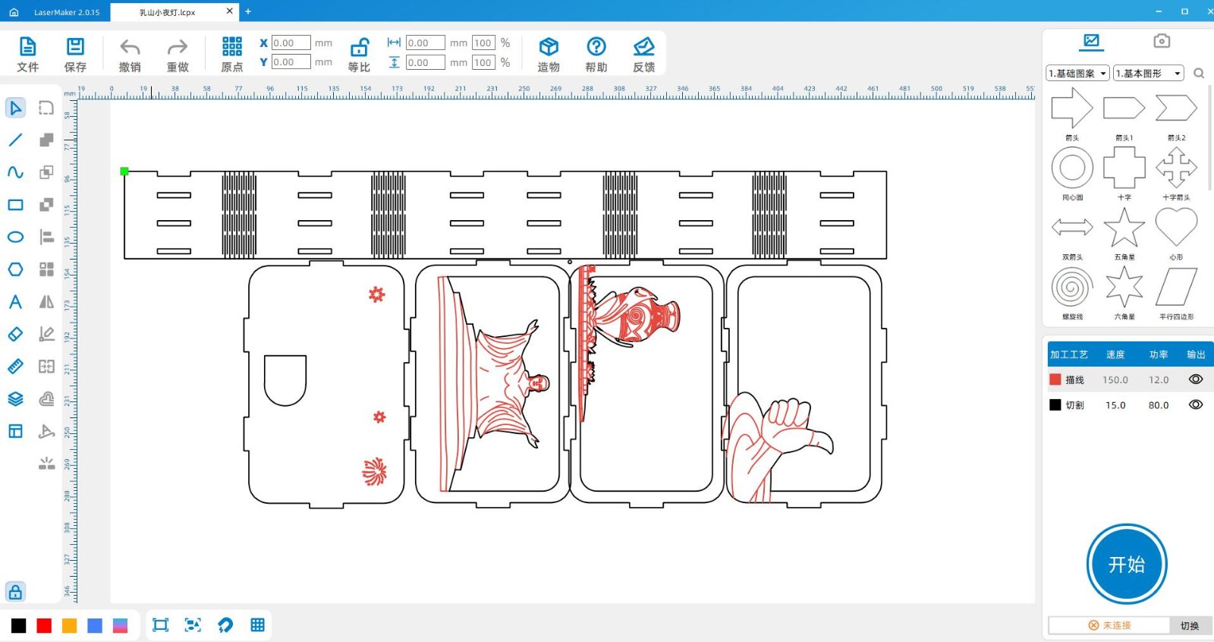
Task: Switch to the camera panel tab
Action: point(1161,41)
